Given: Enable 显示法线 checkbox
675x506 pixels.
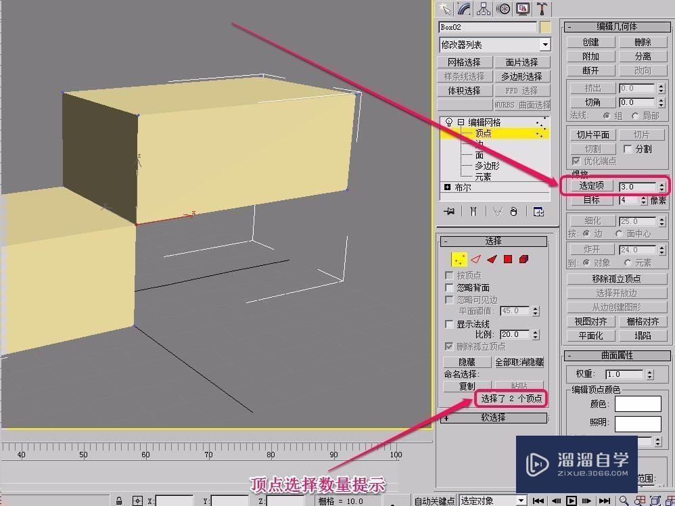Looking at the screenshot, I should (449, 324).
